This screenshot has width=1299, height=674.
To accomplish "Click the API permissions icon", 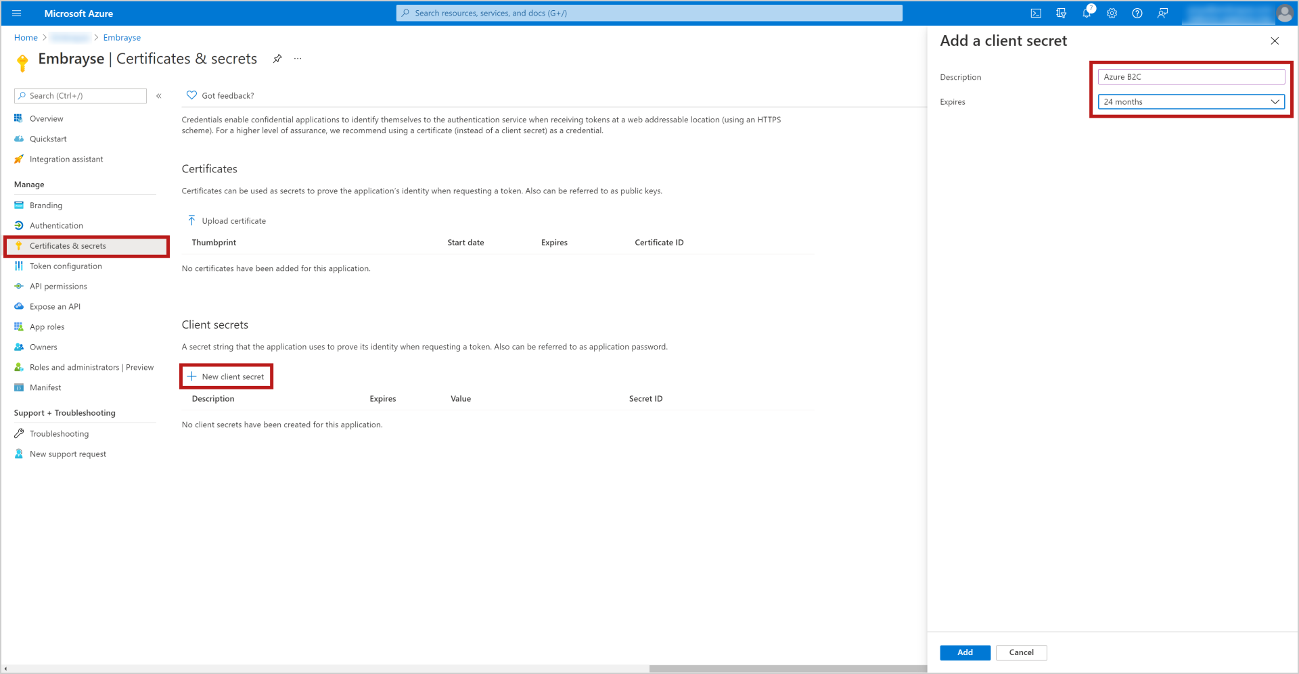I will [x=19, y=287].
